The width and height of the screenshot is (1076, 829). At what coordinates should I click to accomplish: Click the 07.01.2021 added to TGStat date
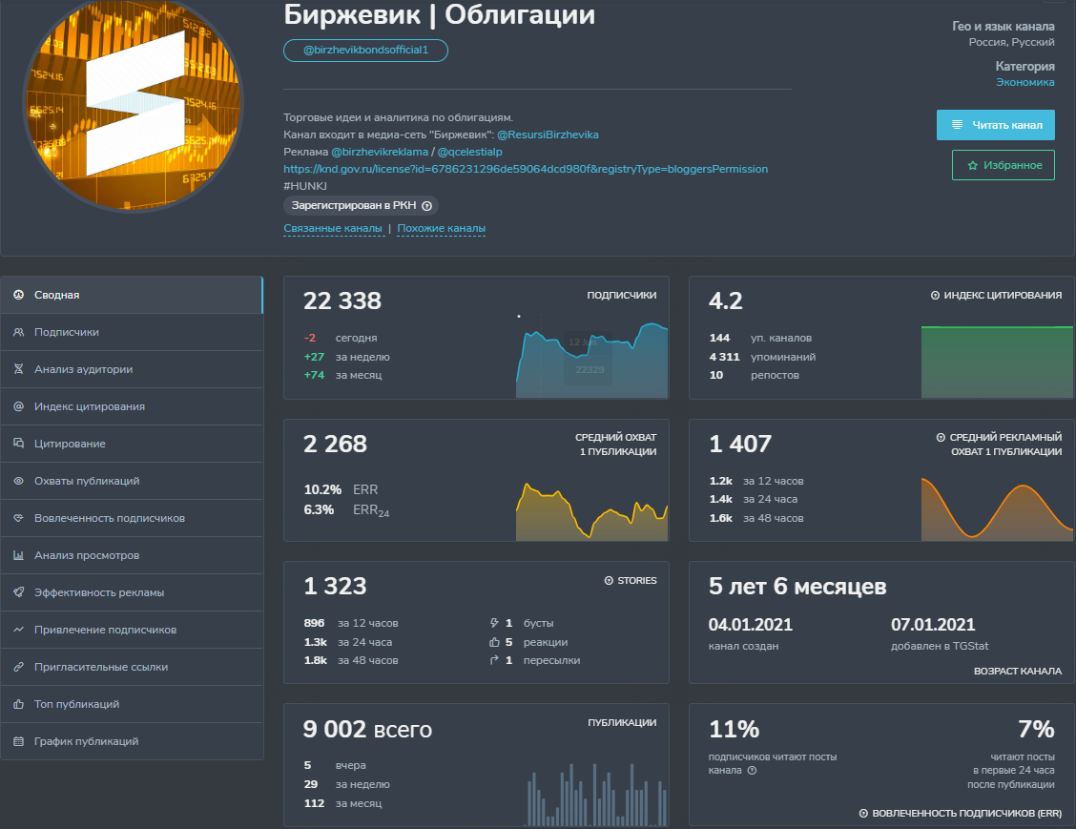click(x=933, y=625)
